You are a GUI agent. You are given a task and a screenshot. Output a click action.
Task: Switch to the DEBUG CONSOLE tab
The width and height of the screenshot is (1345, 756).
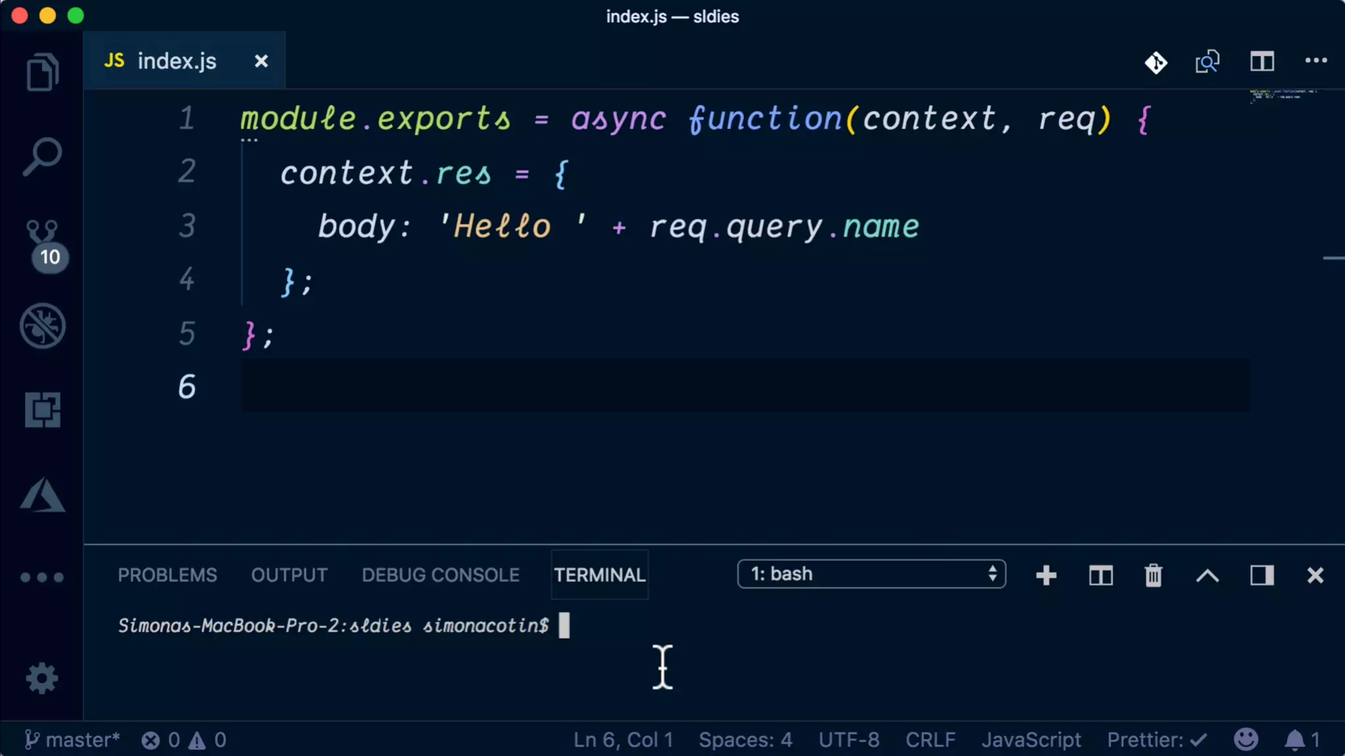pos(440,575)
